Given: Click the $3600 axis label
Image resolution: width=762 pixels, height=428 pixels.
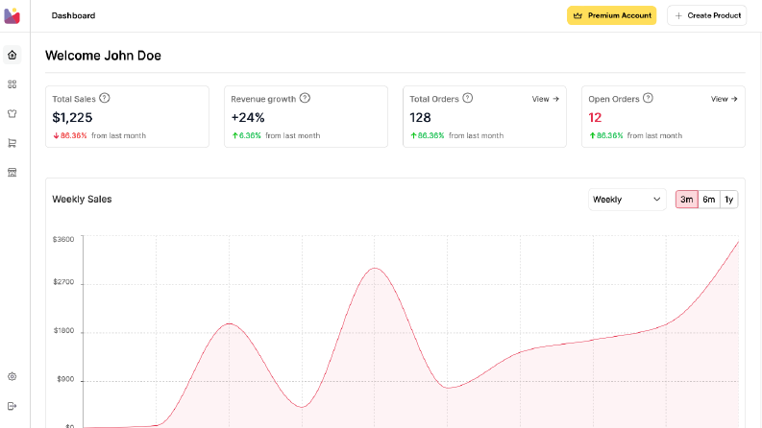Looking at the screenshot, I should [x=63, y=239].
